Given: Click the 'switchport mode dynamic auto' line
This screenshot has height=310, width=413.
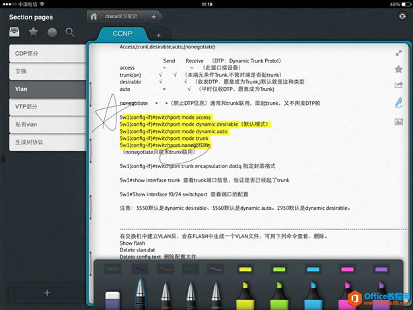Looking at the screenshot, I should point(174,131).
